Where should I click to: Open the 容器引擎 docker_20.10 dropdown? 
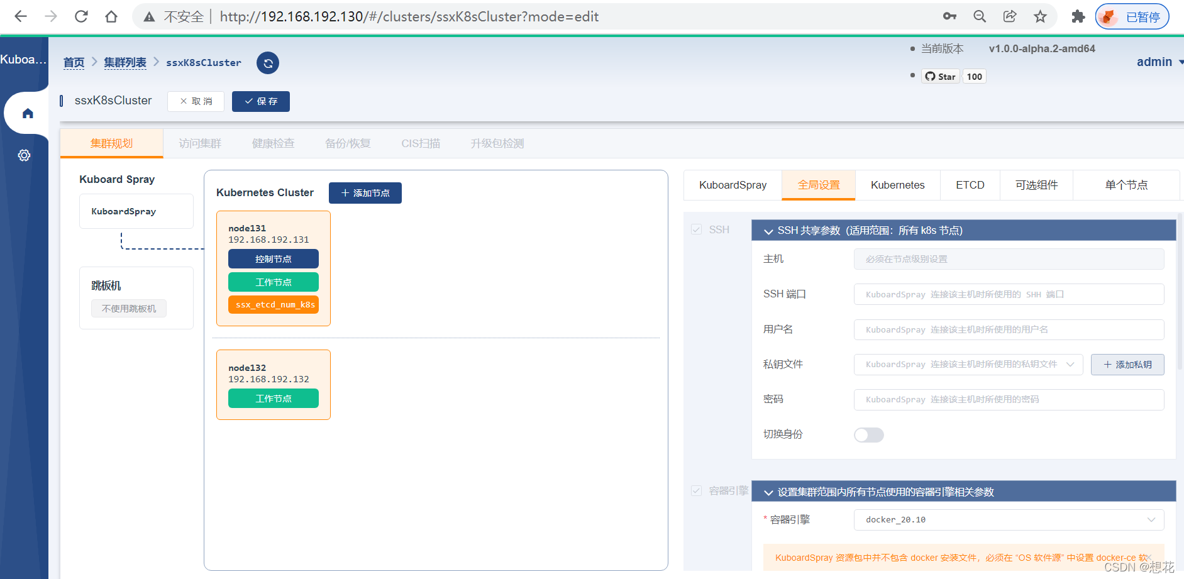tap(1009, 520)
